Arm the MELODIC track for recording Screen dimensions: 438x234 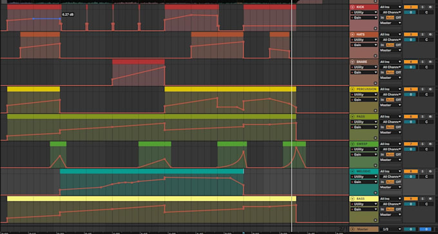pos(430,171)
